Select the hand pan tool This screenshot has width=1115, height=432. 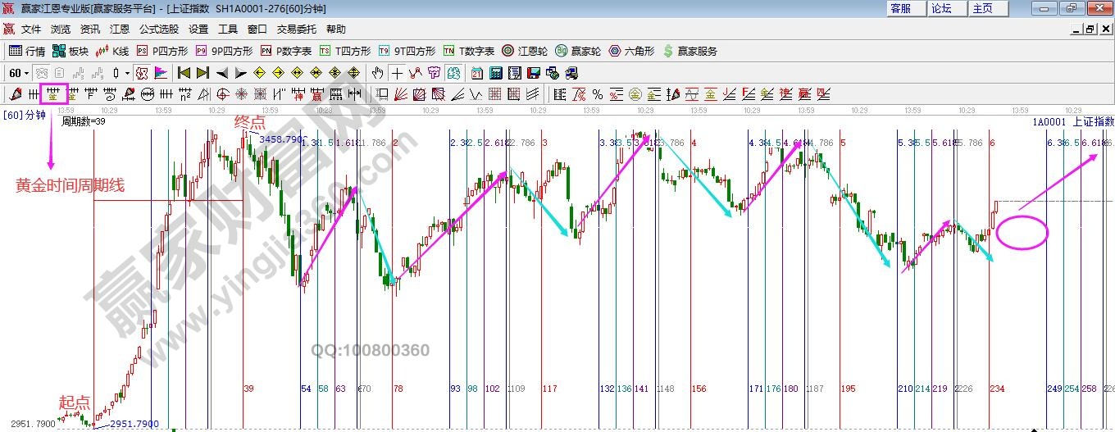click(x=377, y=73)
